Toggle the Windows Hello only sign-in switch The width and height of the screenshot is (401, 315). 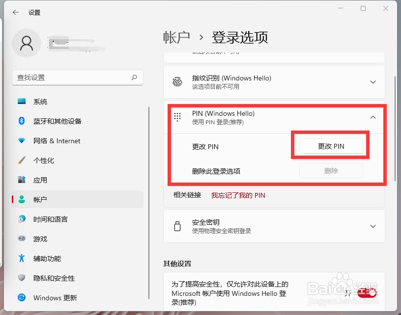tap(367, 293)
